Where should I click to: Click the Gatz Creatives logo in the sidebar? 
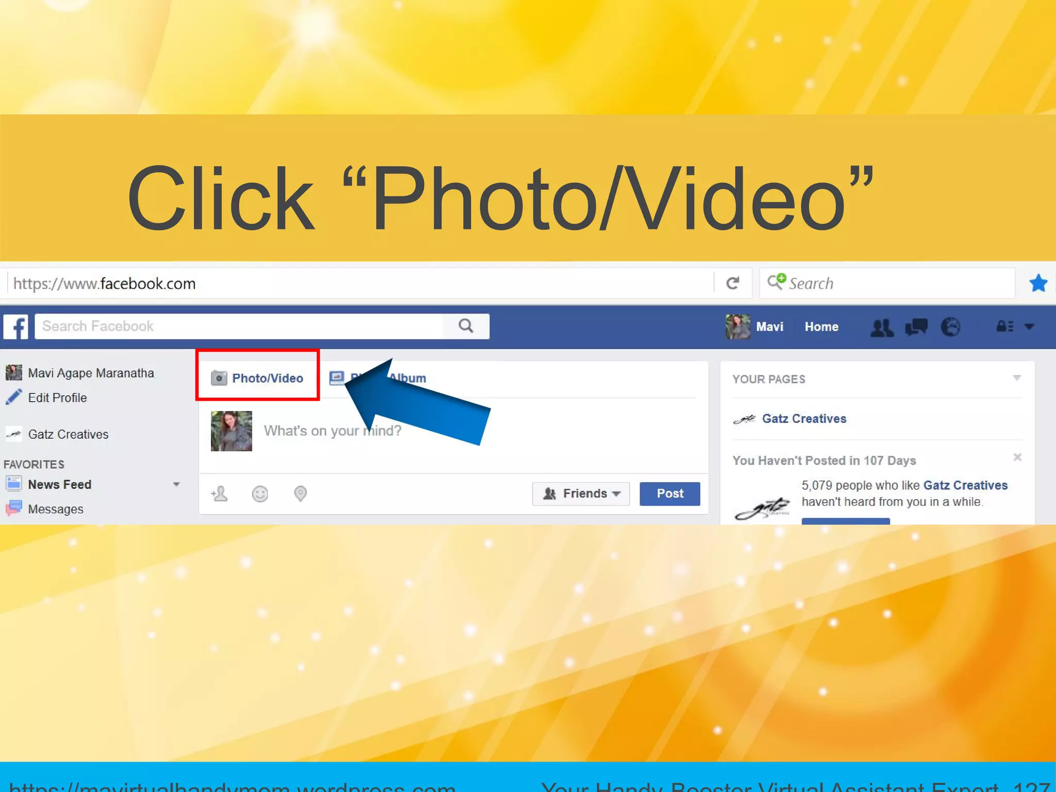pyautogui.click(x=14, y=434)
